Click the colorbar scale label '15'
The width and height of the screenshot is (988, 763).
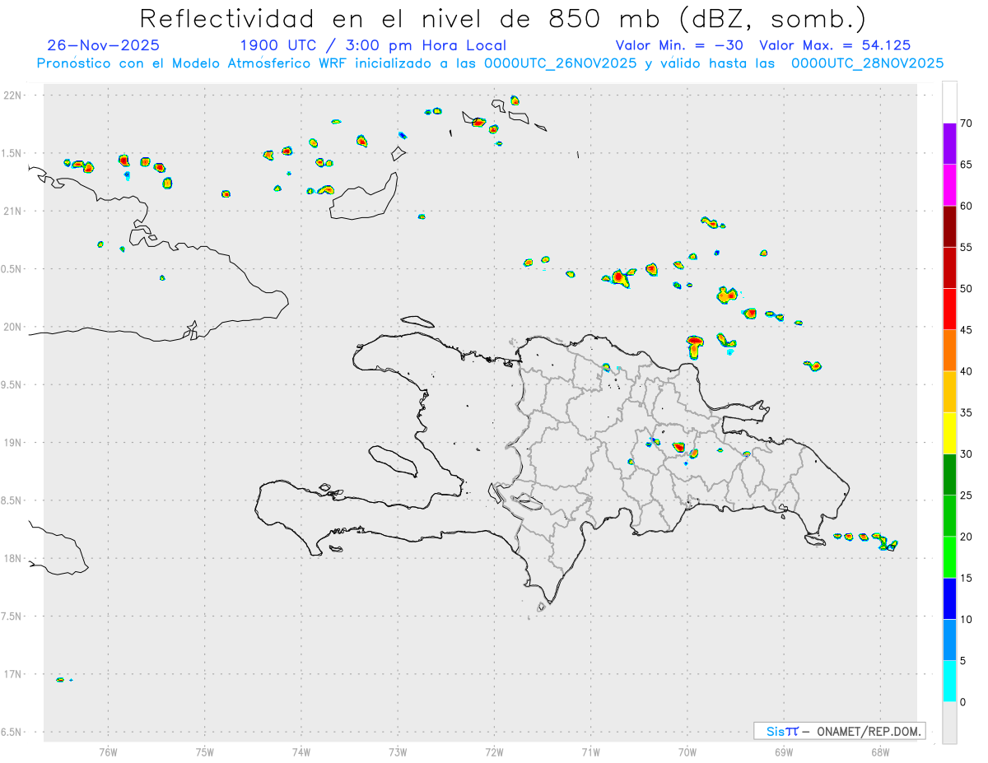click(x=967, y=578)
